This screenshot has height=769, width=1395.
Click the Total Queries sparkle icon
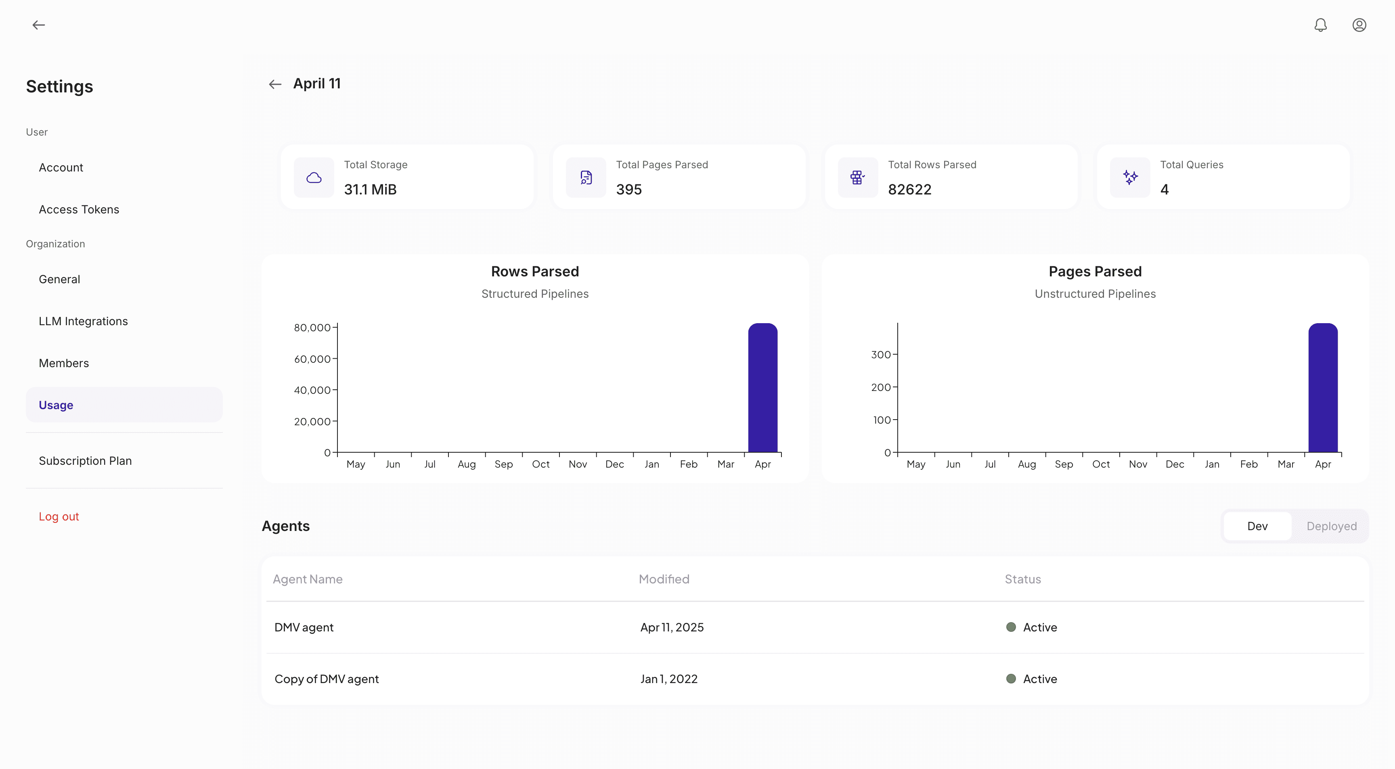[x=1130, y=177]
